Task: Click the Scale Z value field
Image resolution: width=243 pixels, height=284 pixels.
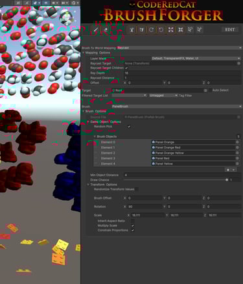Action: (x=224, y=215)
